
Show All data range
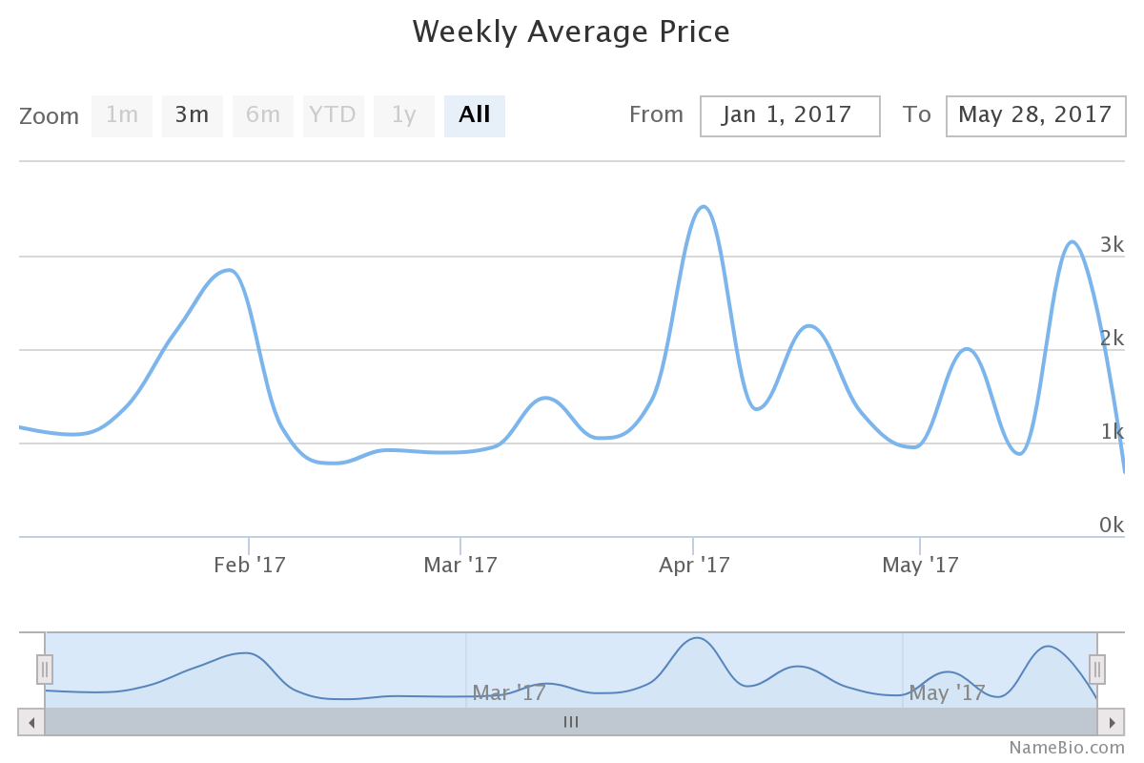(475, 116)
